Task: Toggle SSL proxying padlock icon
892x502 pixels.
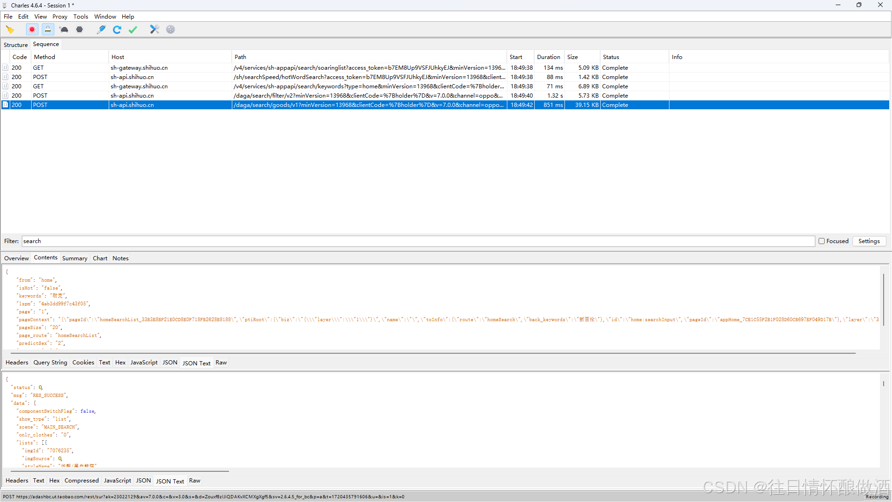Action: [48, 30]
